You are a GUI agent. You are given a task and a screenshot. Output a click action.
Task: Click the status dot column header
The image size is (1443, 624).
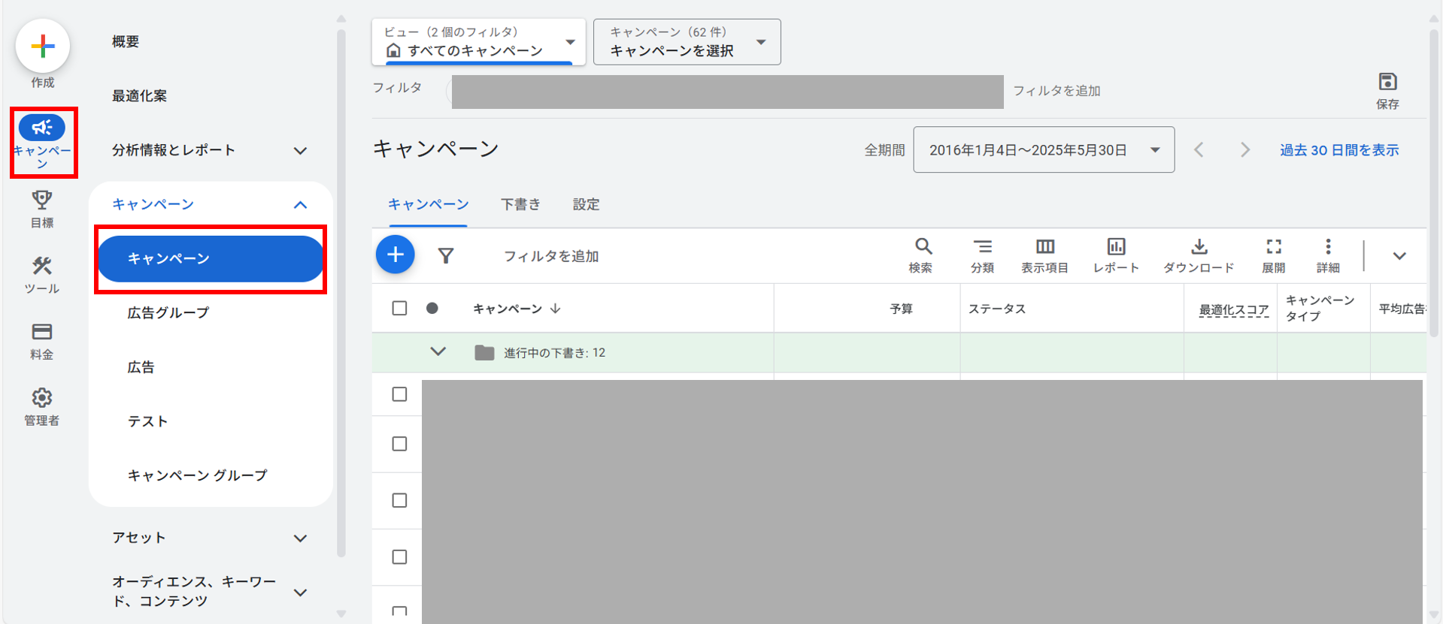click(432, 308)
